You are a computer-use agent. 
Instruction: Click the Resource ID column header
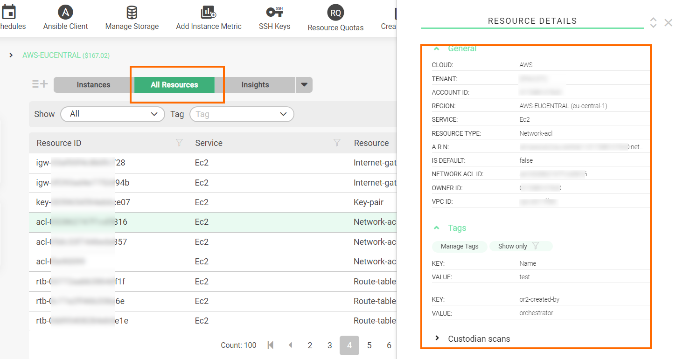click(x=59, y=143)
